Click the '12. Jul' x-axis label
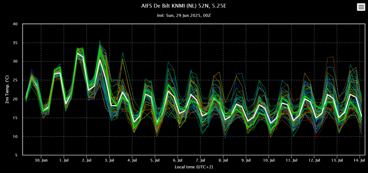 point(314,160)
